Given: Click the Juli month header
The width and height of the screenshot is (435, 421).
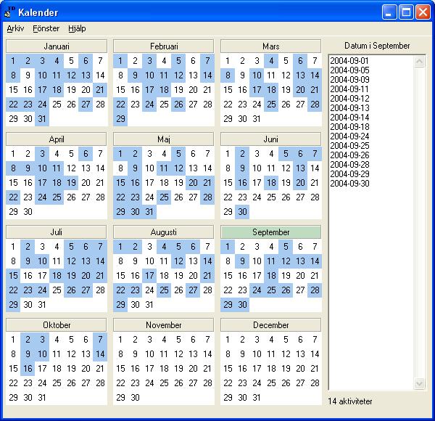Looking at the screenshot, I should click(57, 232).
